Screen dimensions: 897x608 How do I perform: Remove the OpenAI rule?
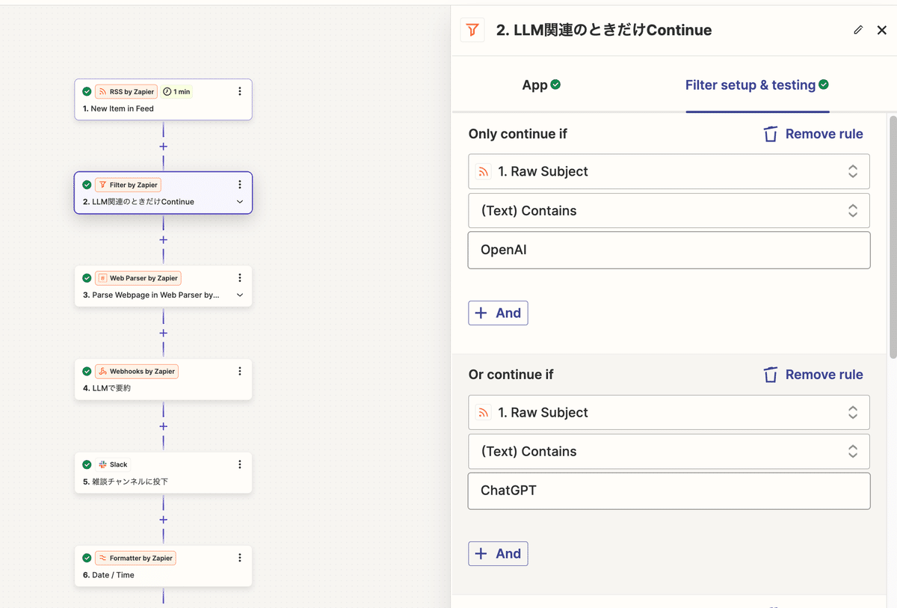tap(813, 134)
